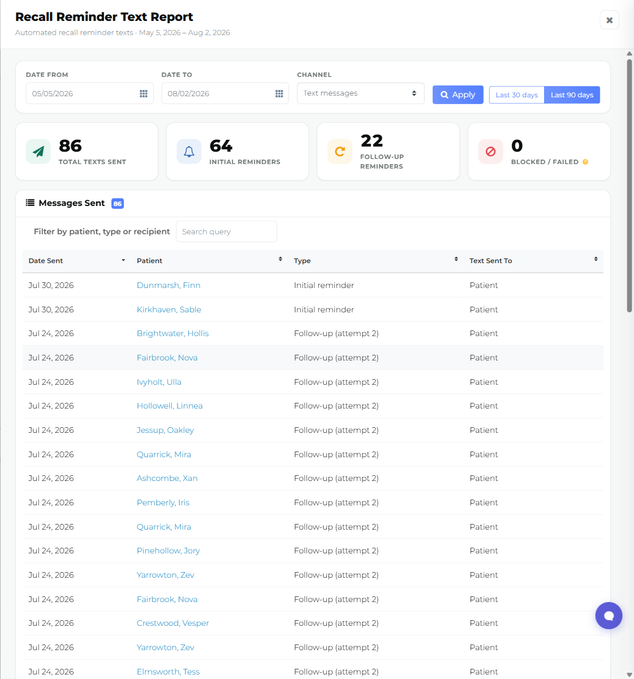Screen dimensions: 634x679
Task: Sort the table by the Type column
Action: [x=376, y=261]
